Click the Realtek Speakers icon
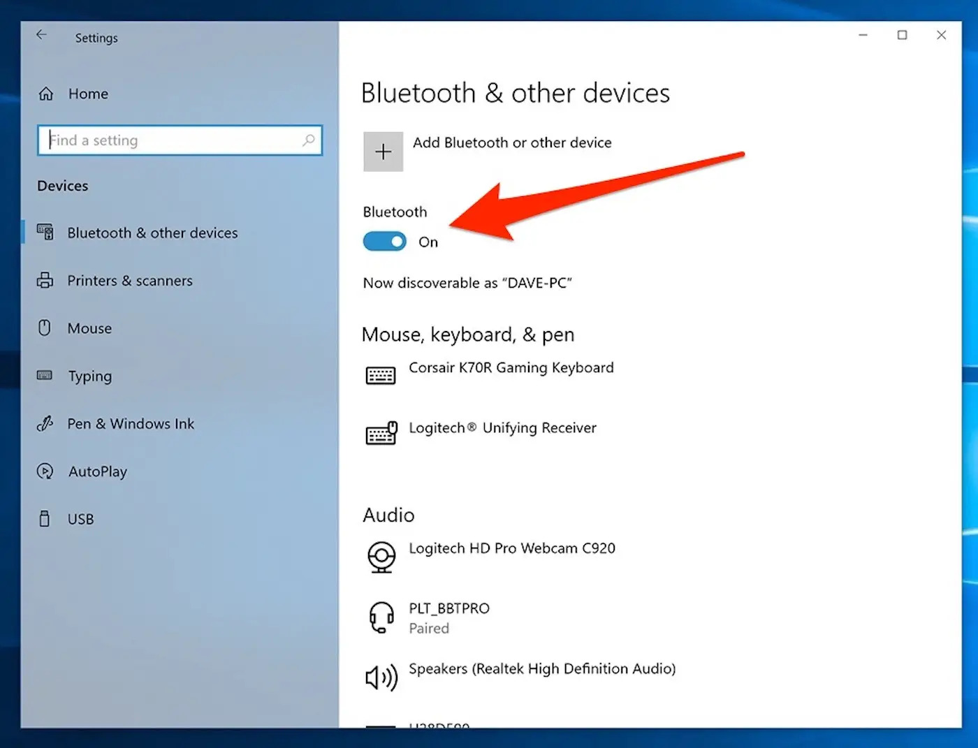 point(381,677)
